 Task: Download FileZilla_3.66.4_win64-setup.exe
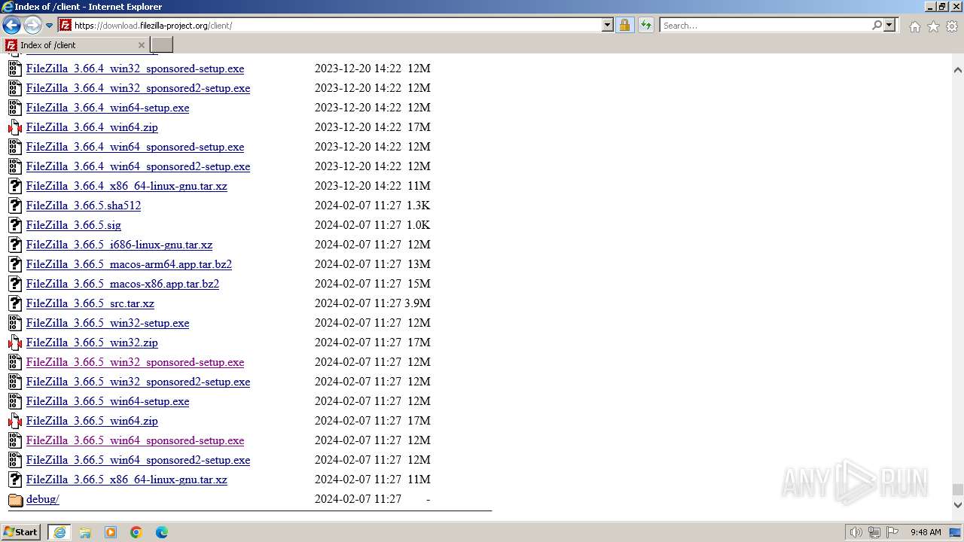pyautogui.click(x=108, y=108)
